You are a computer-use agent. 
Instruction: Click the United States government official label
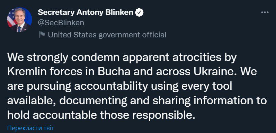tap(107, 35)
